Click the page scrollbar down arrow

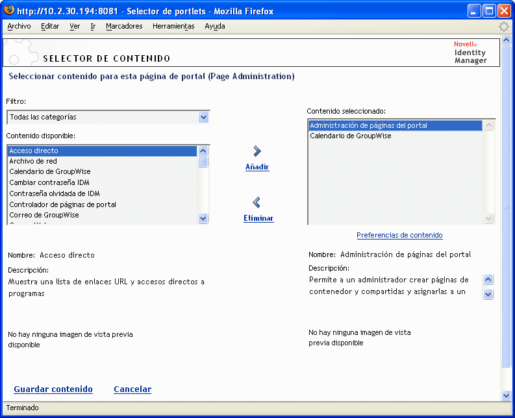[506, 396]
